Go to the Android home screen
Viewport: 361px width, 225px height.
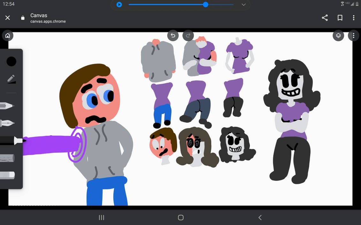(x=181, y=217)
